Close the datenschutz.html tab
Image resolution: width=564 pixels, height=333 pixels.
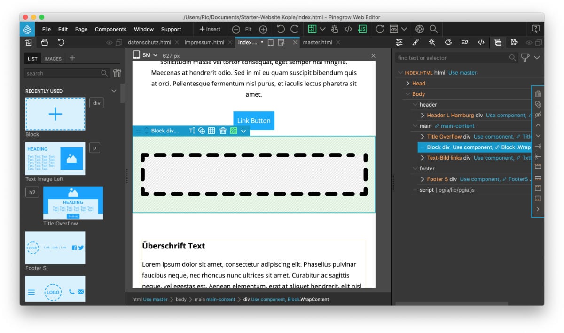pyautogui.click(x=176, y=42)
